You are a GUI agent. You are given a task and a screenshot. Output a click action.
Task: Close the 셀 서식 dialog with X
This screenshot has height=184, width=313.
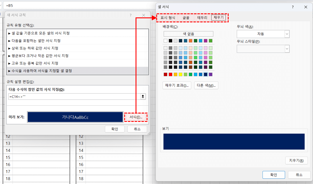[x=305, y=7]
